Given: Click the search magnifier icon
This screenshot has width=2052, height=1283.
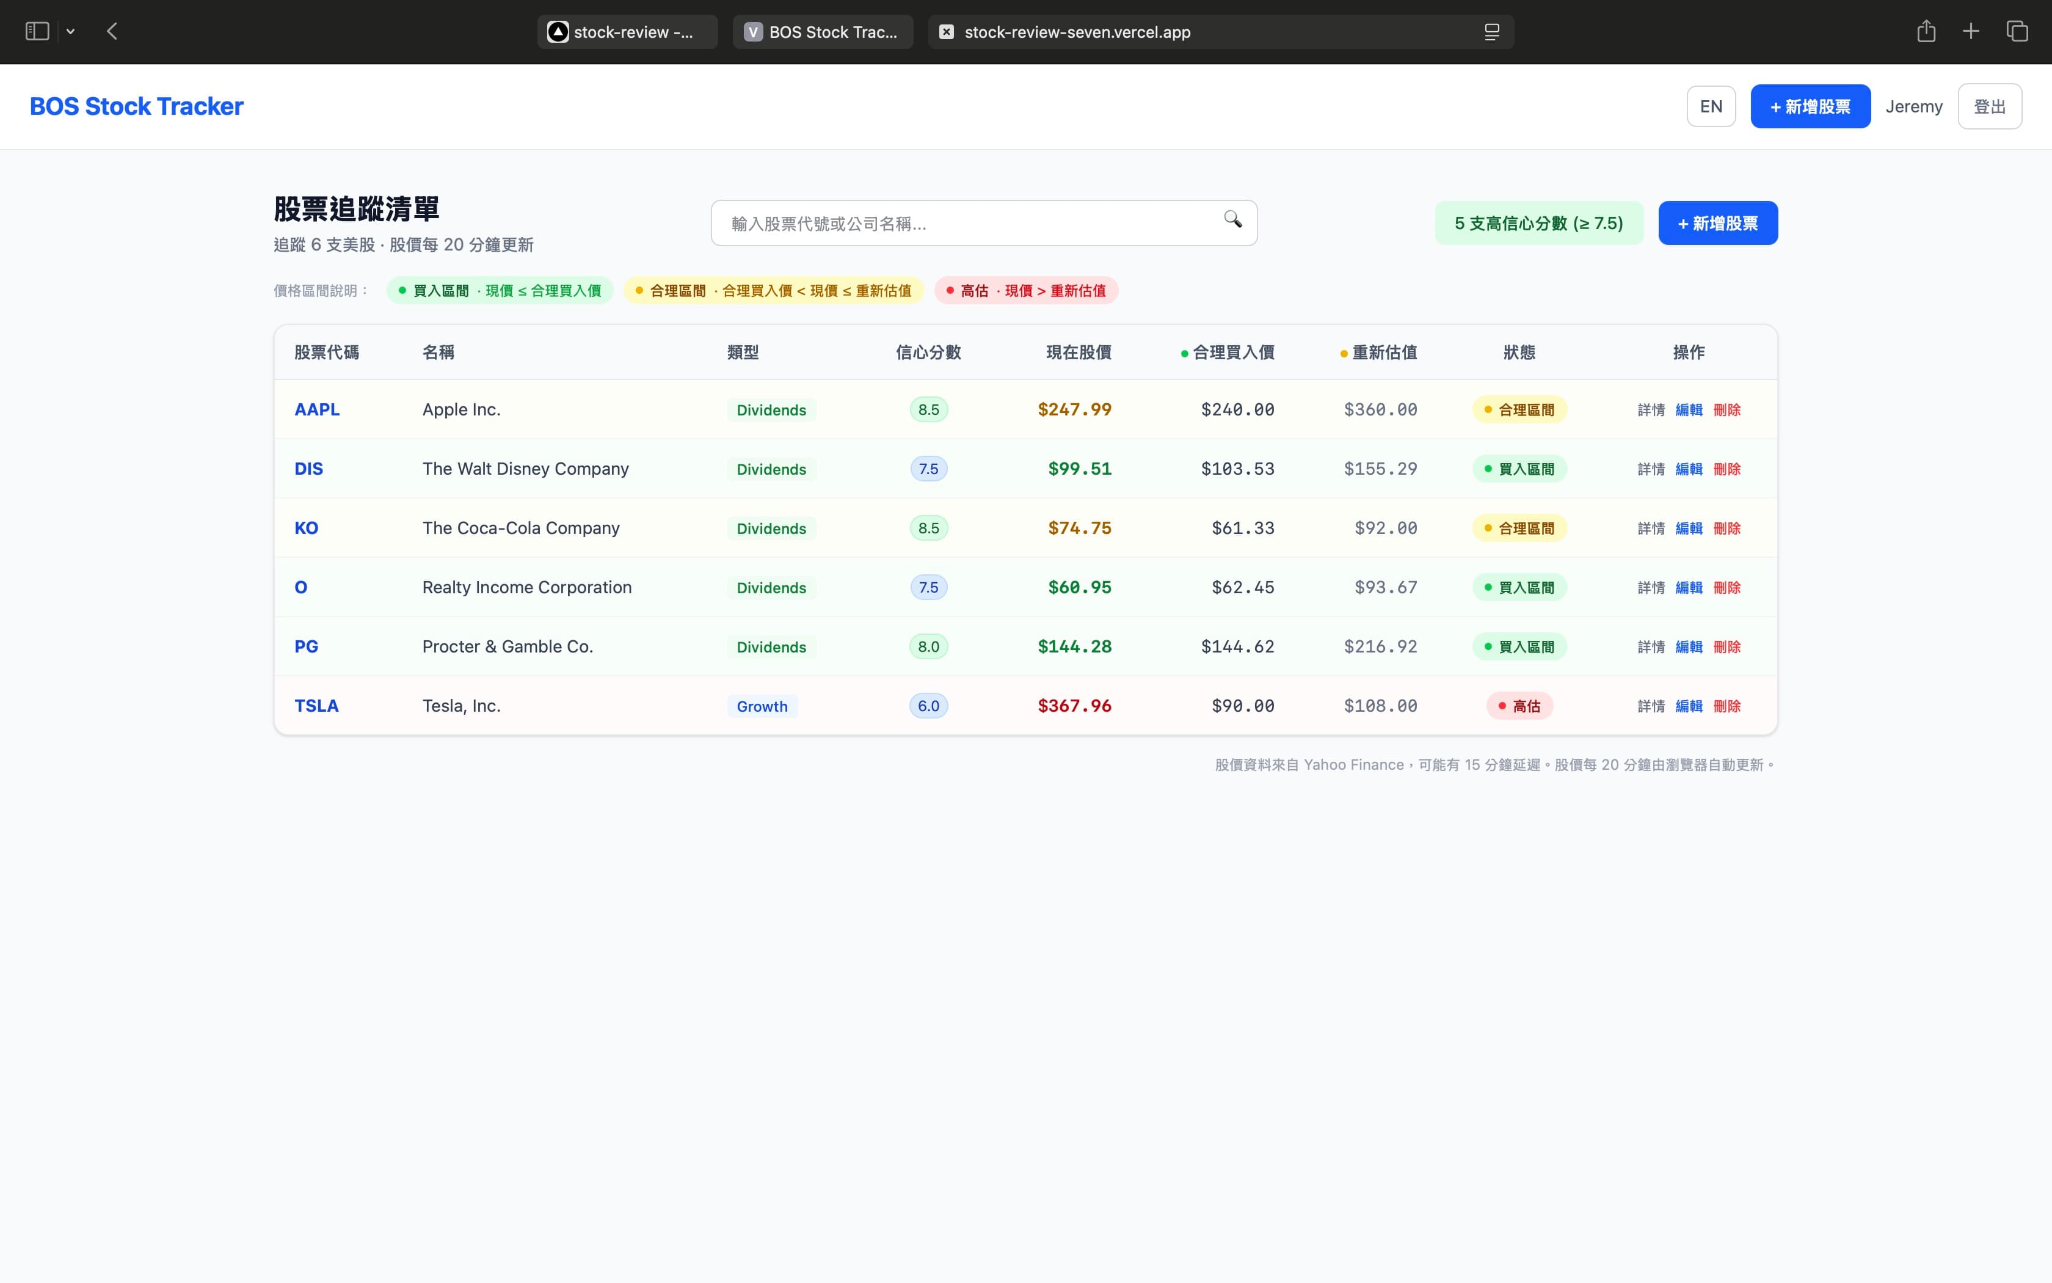Looking at the screenshot, I should pyautogui.click(x=1232, y=220).
